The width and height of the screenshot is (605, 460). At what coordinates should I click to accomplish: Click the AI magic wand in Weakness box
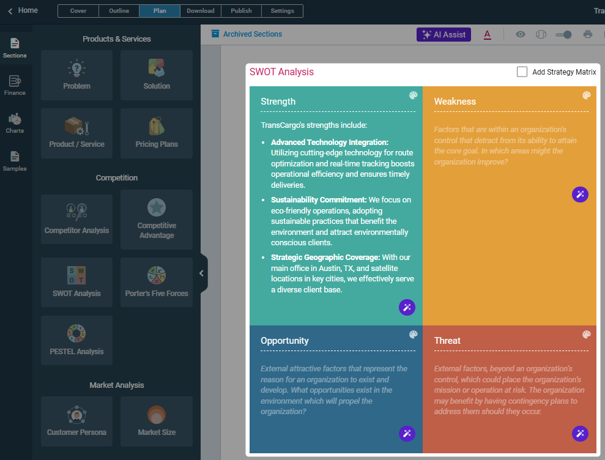click(x=580, y=195)
